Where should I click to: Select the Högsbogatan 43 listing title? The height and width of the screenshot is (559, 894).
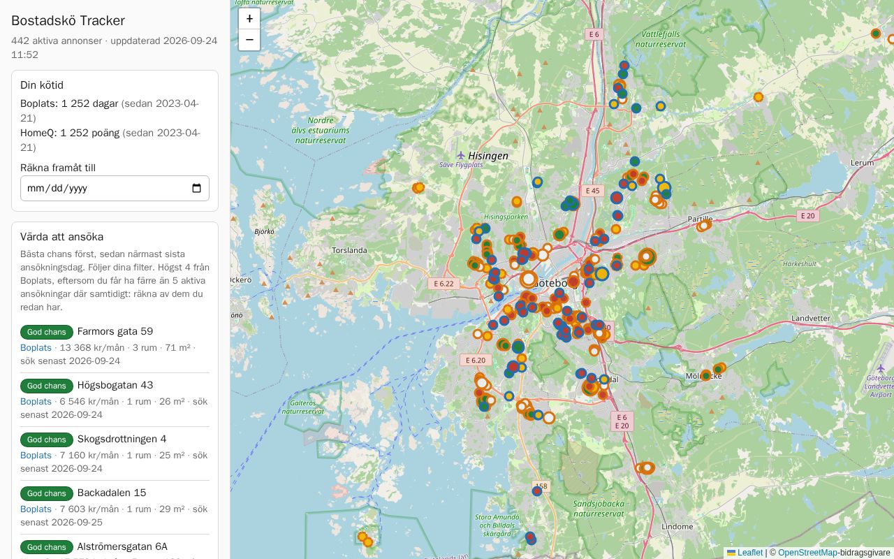[x=115, y=385]
